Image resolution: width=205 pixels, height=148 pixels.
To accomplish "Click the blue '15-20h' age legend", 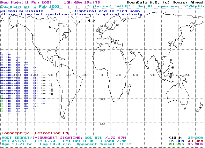I will coord(176,141).
